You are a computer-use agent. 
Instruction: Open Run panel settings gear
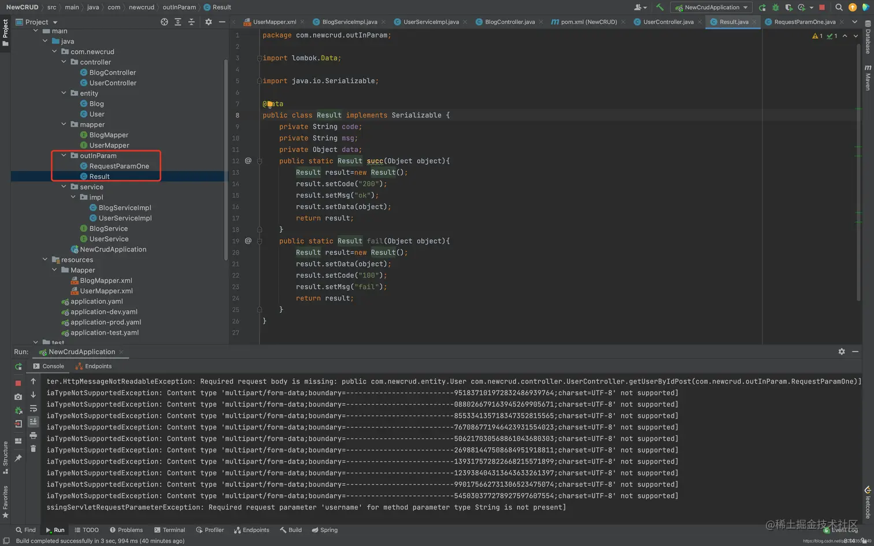(842, 351)
